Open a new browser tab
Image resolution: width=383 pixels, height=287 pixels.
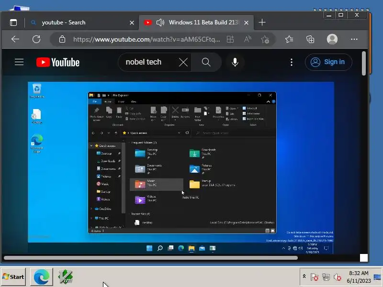[262, 22]
